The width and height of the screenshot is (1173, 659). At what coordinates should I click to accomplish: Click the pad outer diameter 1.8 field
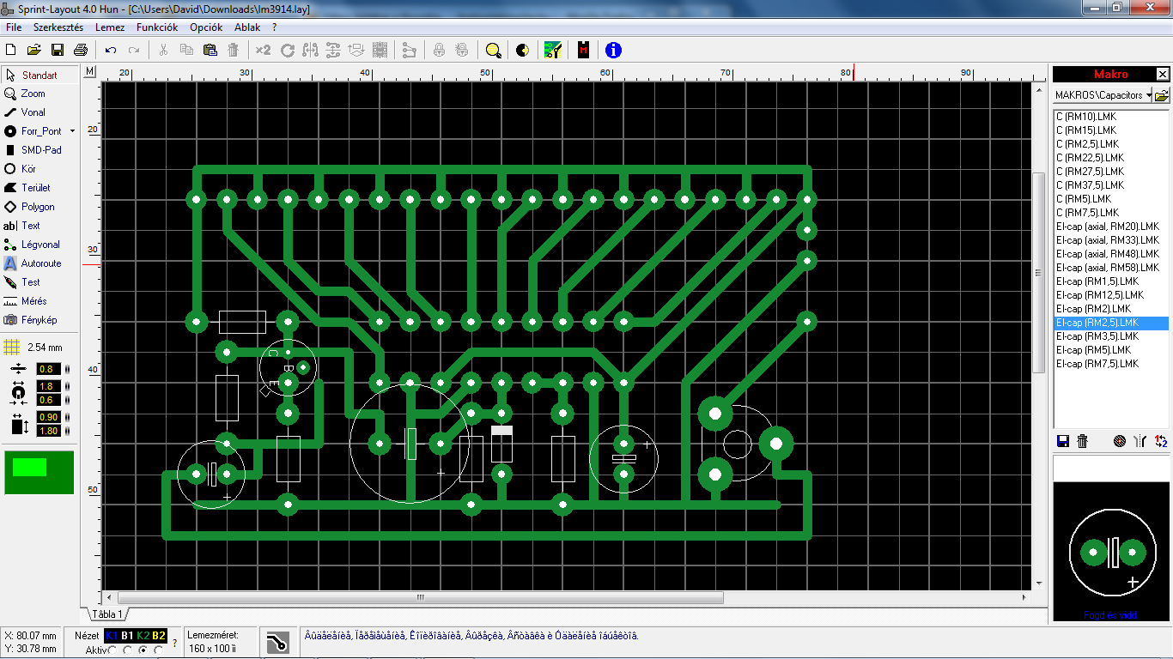(48, 387)
